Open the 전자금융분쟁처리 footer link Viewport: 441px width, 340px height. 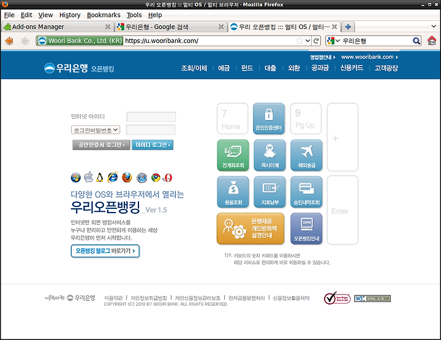(x=247, y=298)
